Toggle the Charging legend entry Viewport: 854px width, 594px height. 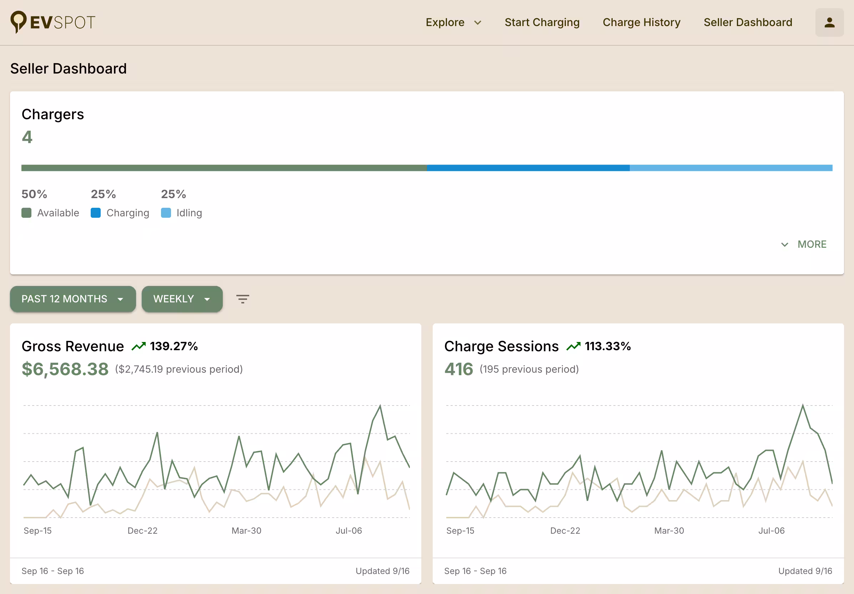(128, 213)
